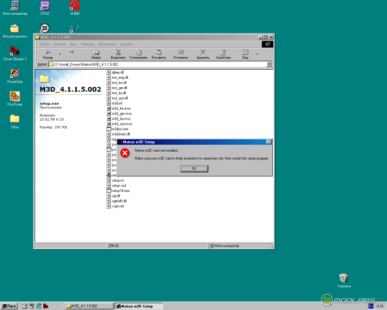Close the Matrox m3D Setup error dialog

(268, 142)
